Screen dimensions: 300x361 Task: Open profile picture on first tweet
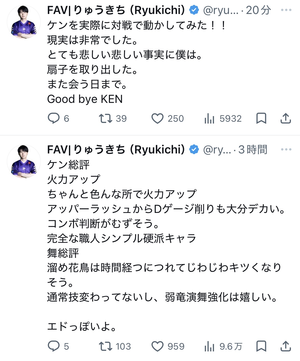coord(24,22)
